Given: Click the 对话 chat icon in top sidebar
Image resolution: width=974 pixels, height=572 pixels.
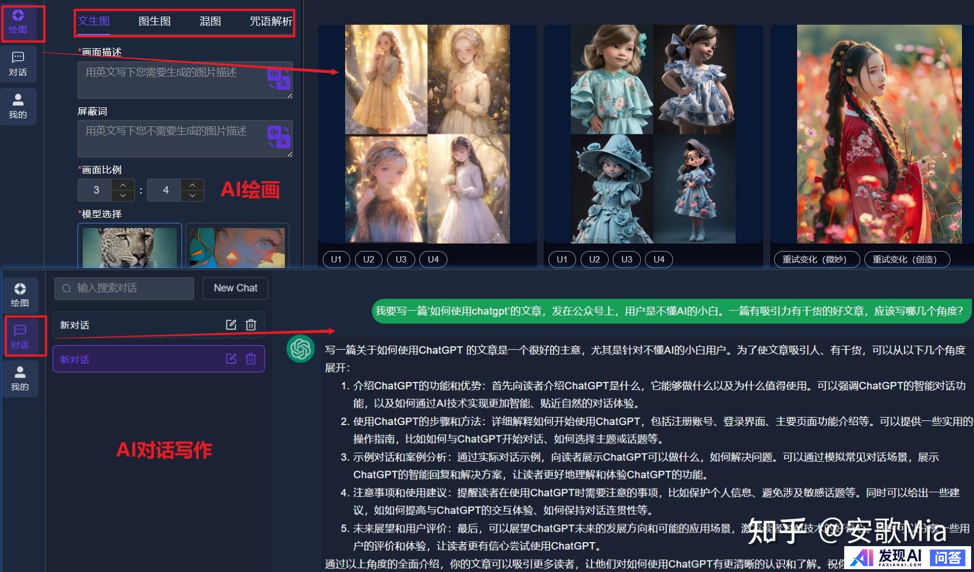Looking at the screenshot, I should tap(18, 64).
